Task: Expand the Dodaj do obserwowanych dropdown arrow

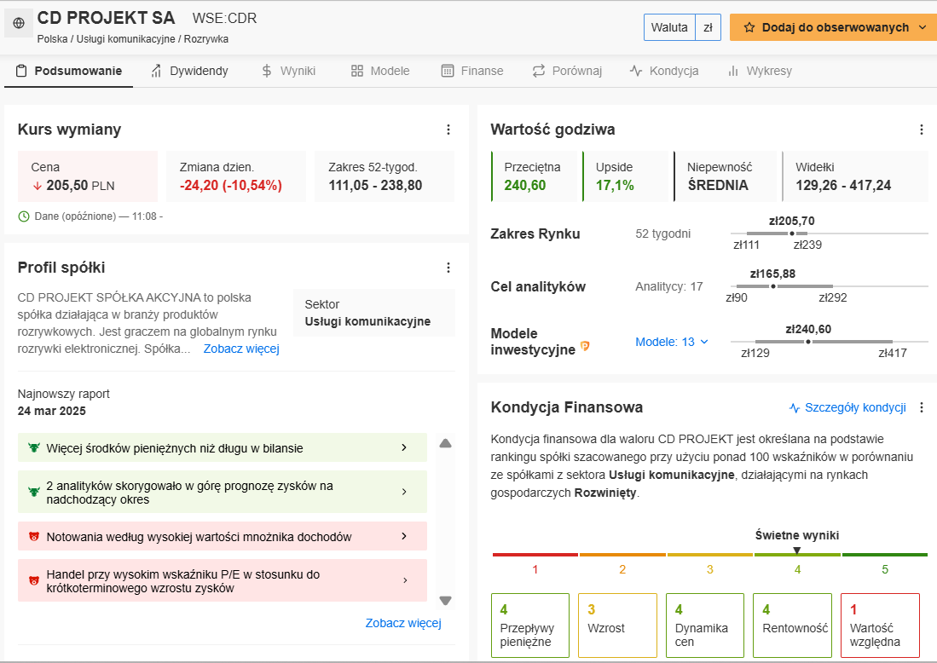Action: [x=922, y=27]
